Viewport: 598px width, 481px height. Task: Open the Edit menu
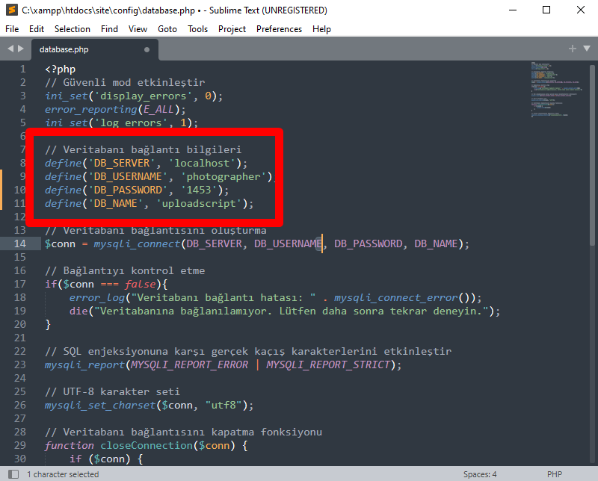36,29
